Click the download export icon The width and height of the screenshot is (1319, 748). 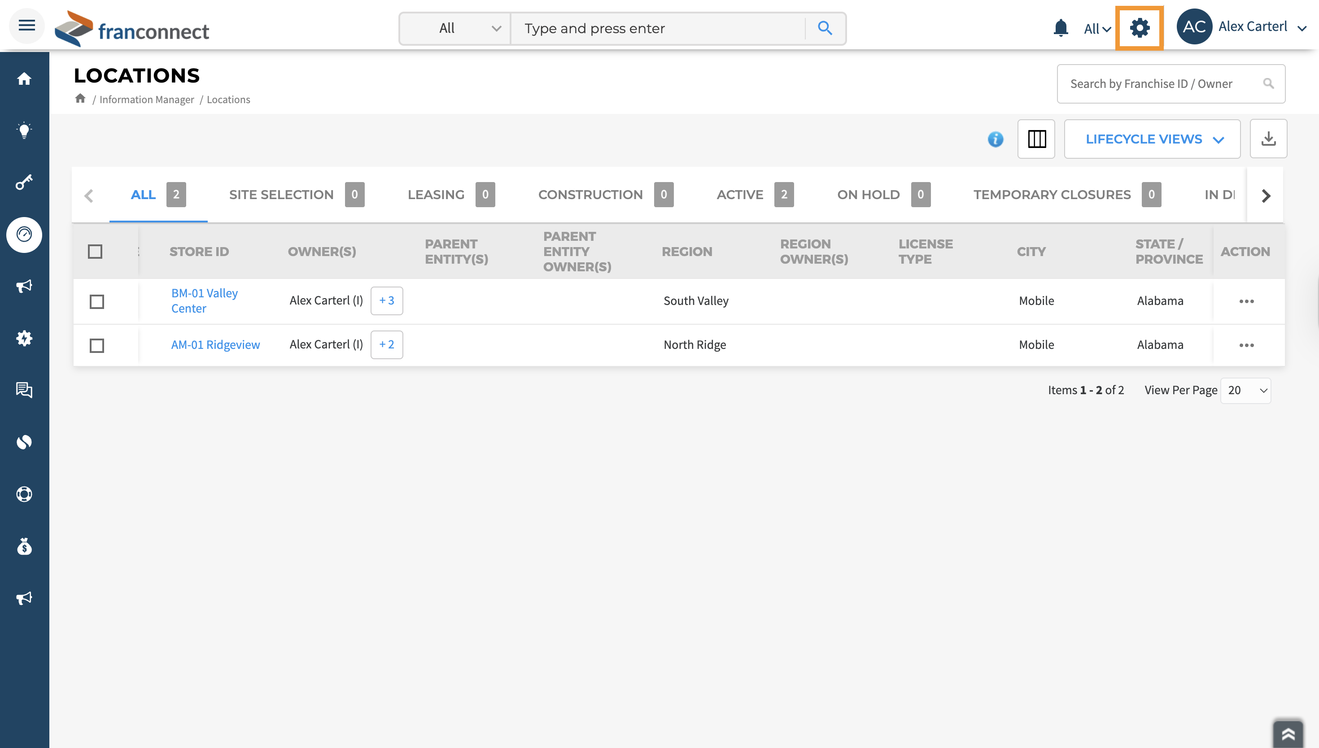(x=1268, y=139)
